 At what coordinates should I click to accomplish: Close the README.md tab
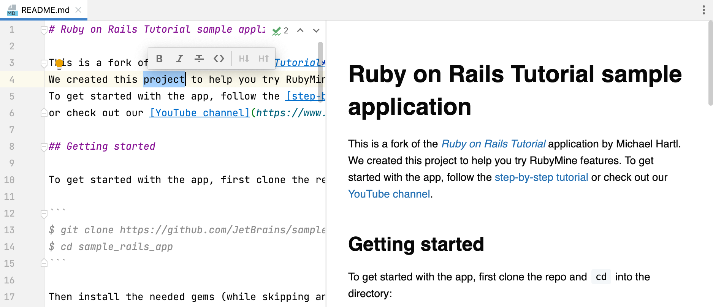pyautogui.click(x=78, y=10)
